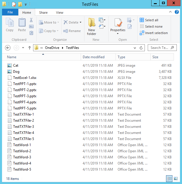Image resolution: width=182 pixels, height=184 pixels.
Task: Open the File menu
Action: coord(10,13)
